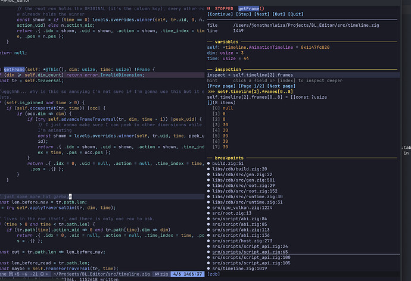Open breakpoint src/timeline.zig:1019

(239, 268)
